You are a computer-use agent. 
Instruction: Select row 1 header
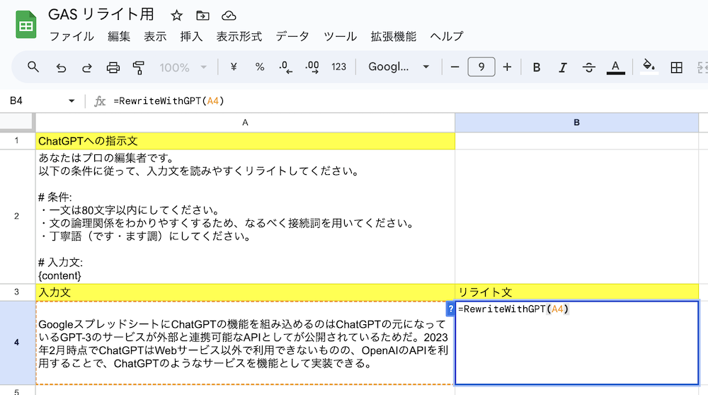(17, 141)
